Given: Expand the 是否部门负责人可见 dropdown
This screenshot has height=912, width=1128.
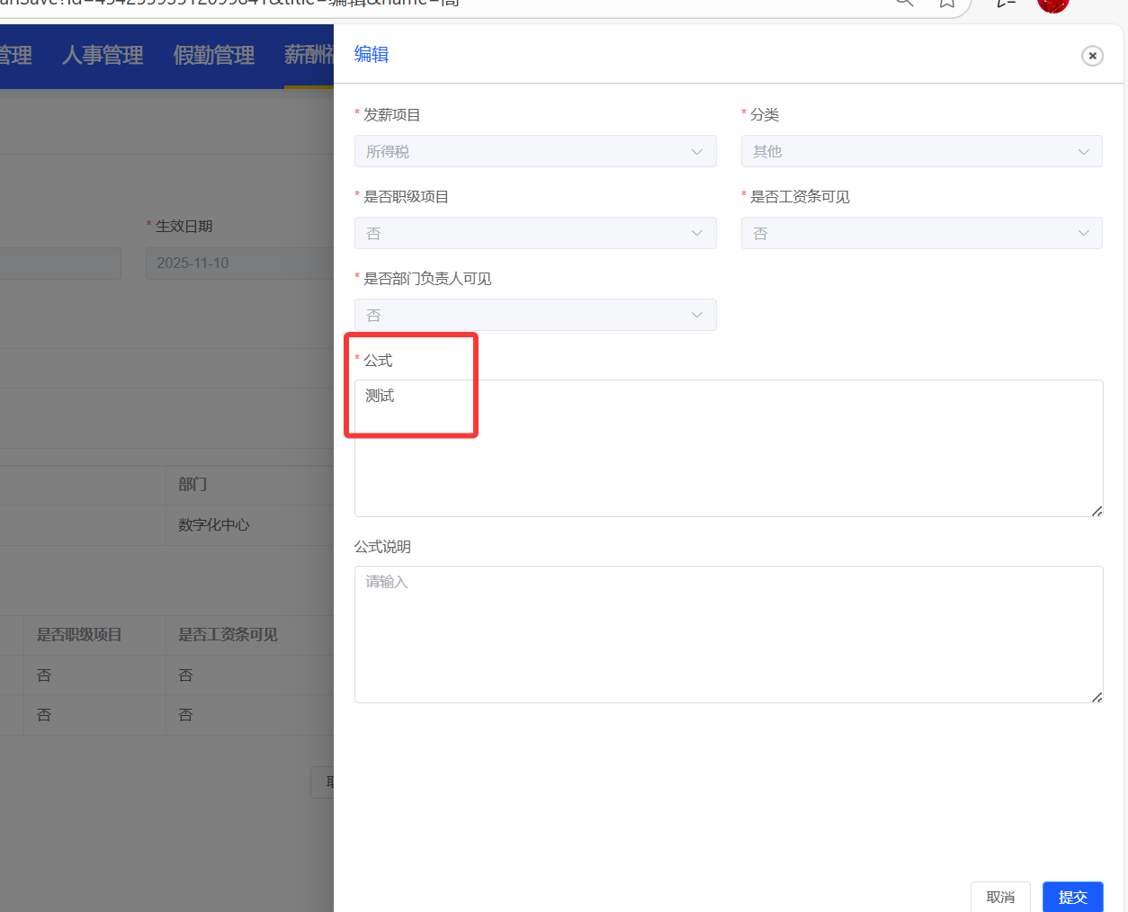Looking at the screenshot, I should pos(535,315).
